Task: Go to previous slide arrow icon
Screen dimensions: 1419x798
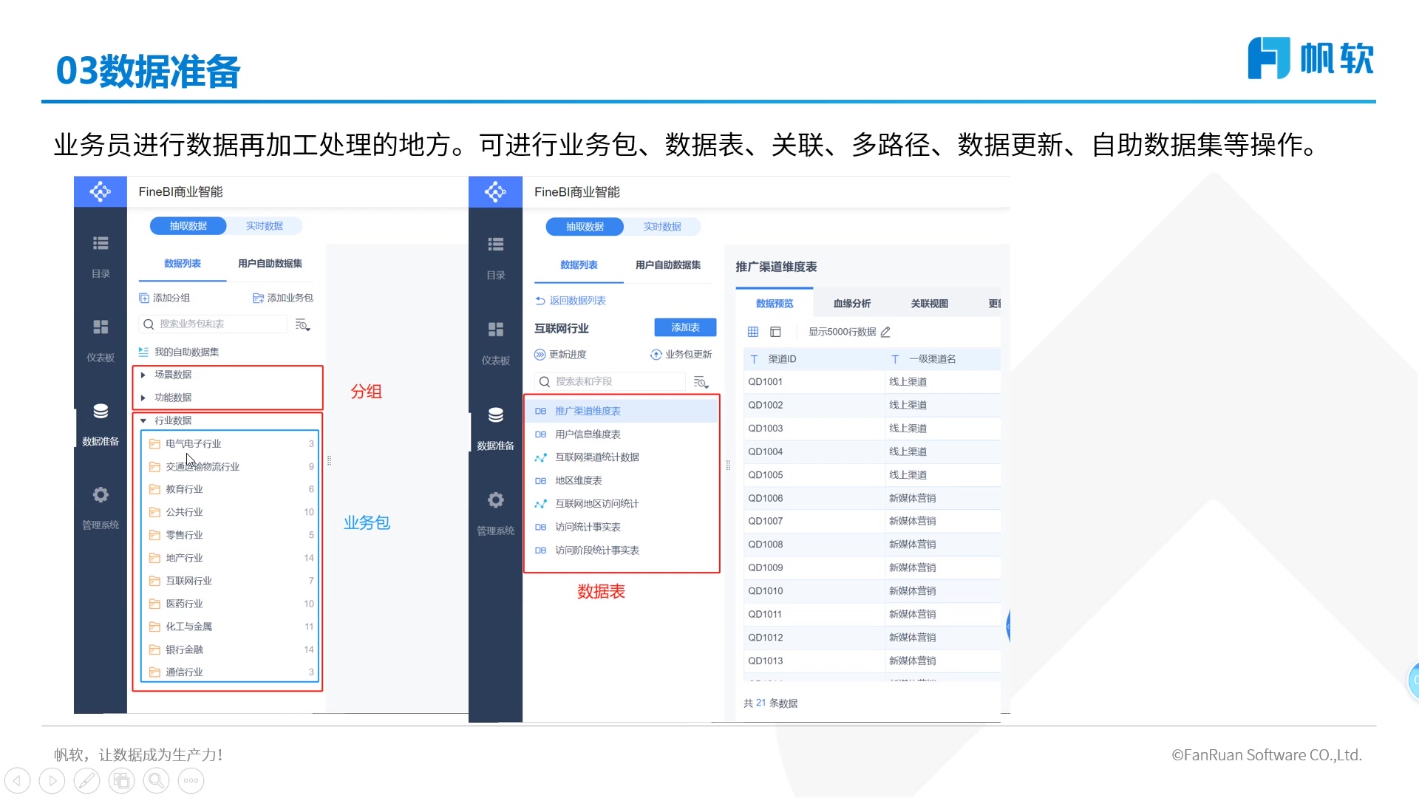Action: [18, 780]
